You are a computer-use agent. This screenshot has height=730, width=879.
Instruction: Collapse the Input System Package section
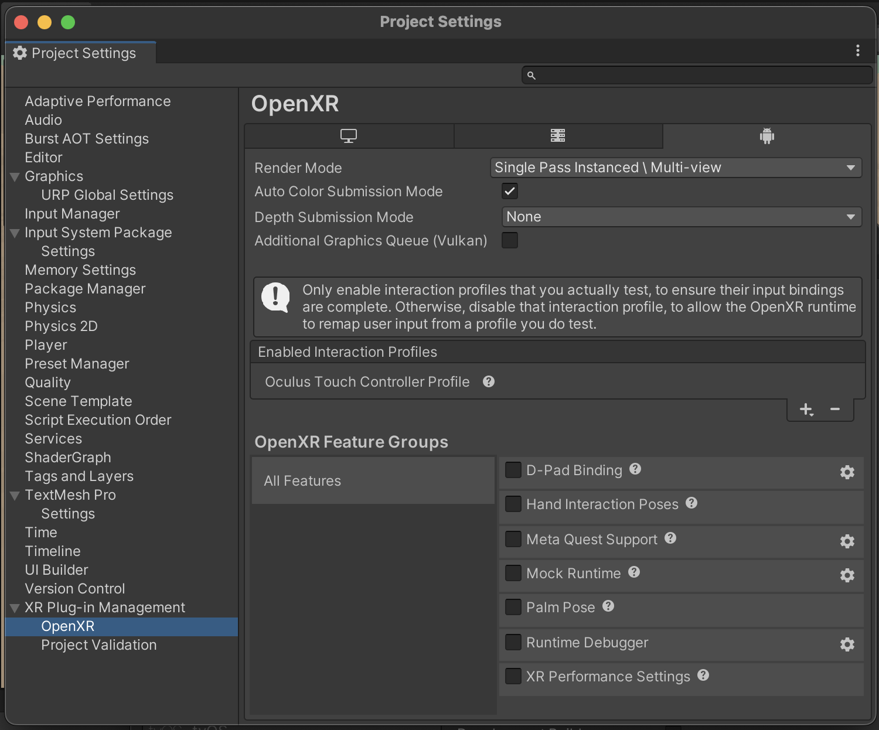click(x=15, y=233)
